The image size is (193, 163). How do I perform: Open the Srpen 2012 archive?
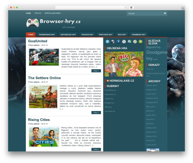[151, 115]
